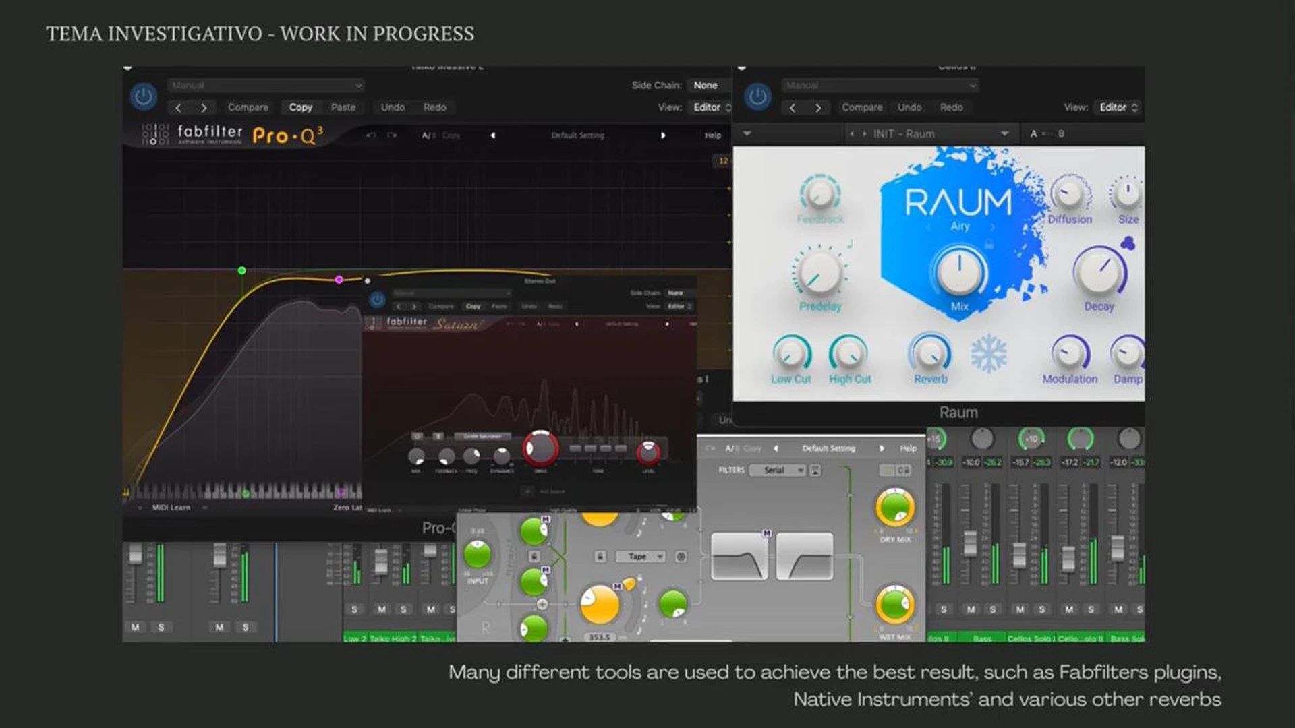Open the Side Chain None dropdown in Pro-Q 3
This screenshot has width=1295, height=728.
click(x=708, y=85)
